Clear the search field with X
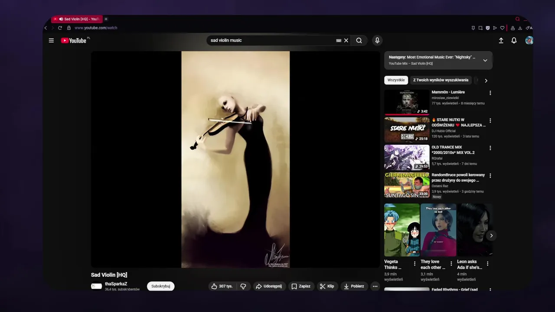Image resolution: width=555 pixels, height=312 pixels. click(x=346, y=40)
